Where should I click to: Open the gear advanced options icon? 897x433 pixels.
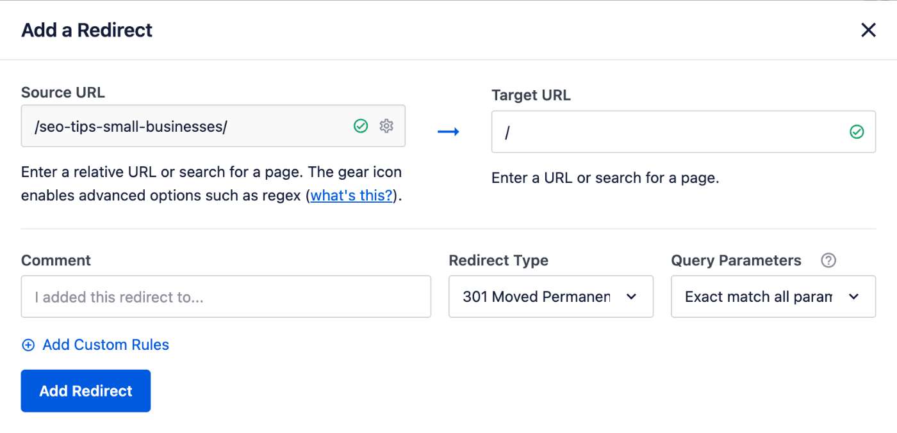386,126
